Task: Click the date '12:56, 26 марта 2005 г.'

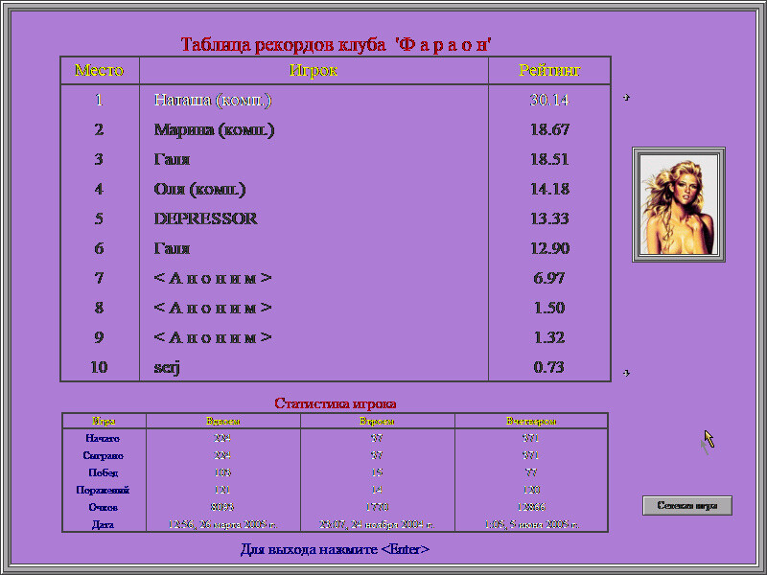Action: pos(223,525)
